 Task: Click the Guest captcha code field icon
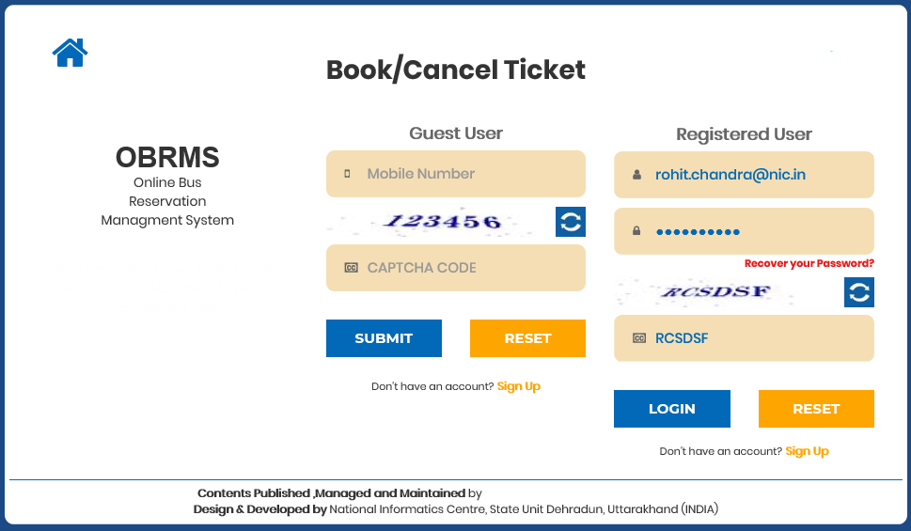351,268
